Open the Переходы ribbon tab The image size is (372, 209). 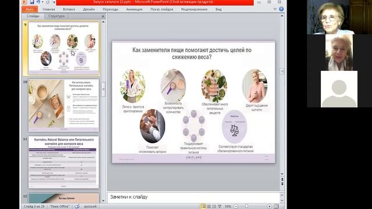point(110,9)
